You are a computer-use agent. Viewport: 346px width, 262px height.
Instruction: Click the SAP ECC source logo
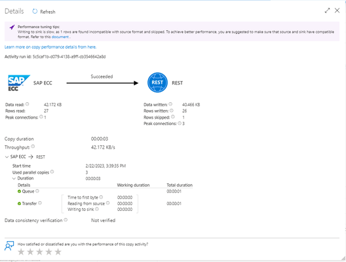[19, 83]
